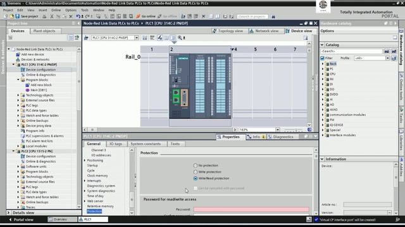
Task: Select Add new device in project tree
Action: tap(32, 54)
